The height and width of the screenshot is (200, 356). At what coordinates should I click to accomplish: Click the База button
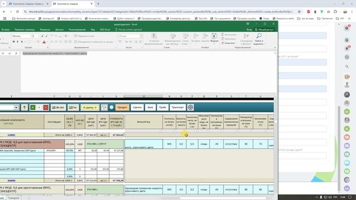coord(150,107)
